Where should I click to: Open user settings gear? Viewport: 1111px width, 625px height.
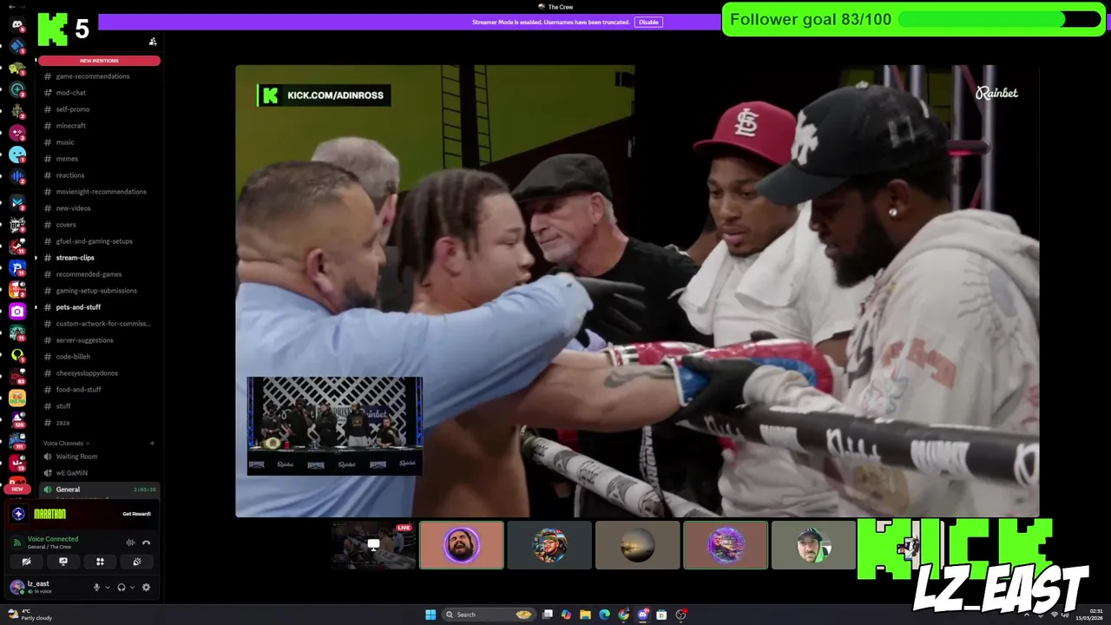coord(146,588)
